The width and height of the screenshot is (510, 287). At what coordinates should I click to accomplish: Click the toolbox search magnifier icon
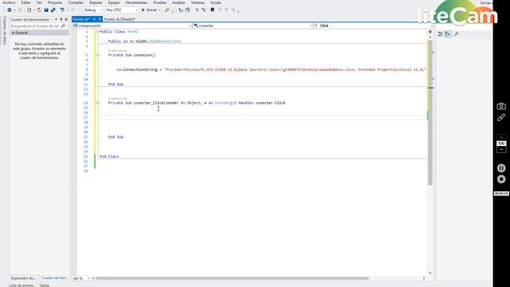tap(63, 26)
